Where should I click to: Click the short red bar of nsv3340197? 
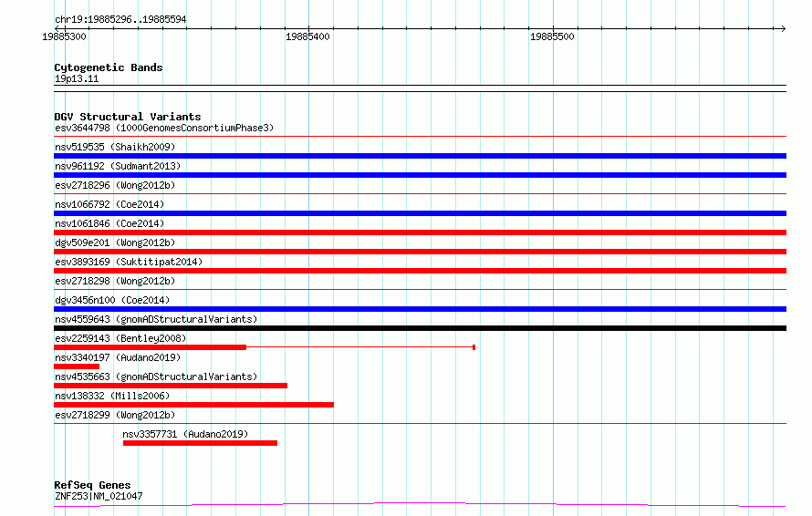coord(77,366)
